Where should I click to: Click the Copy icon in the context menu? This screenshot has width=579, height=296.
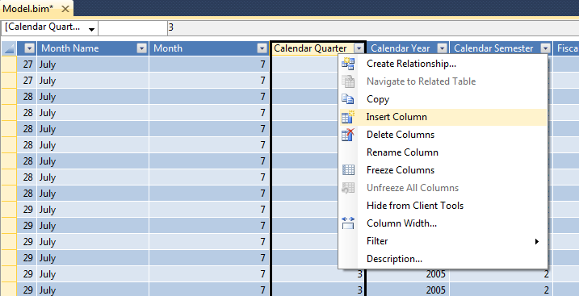click(347, 99)
